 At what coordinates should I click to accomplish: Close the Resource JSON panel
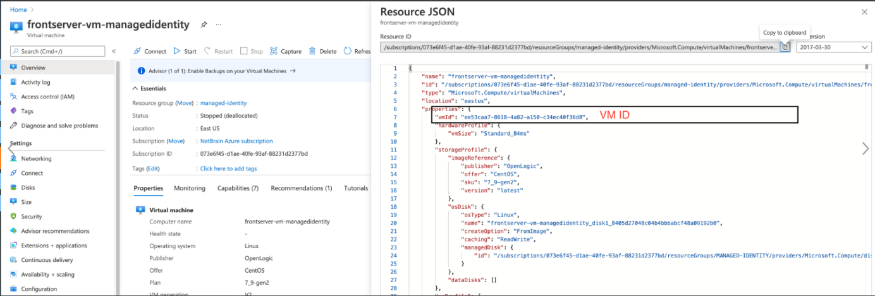[x=865, y=11]
